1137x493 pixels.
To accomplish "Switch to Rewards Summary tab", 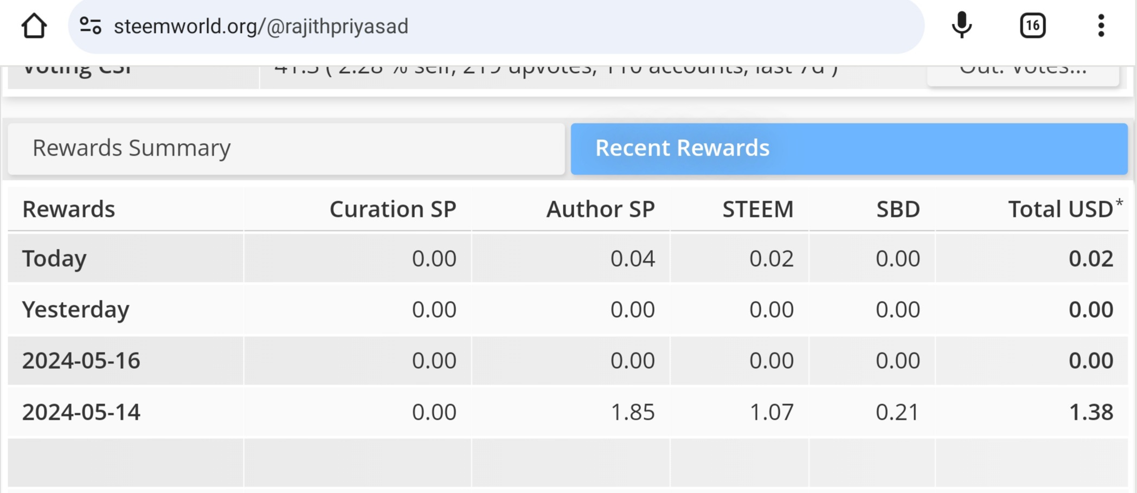I will point(286,148).
